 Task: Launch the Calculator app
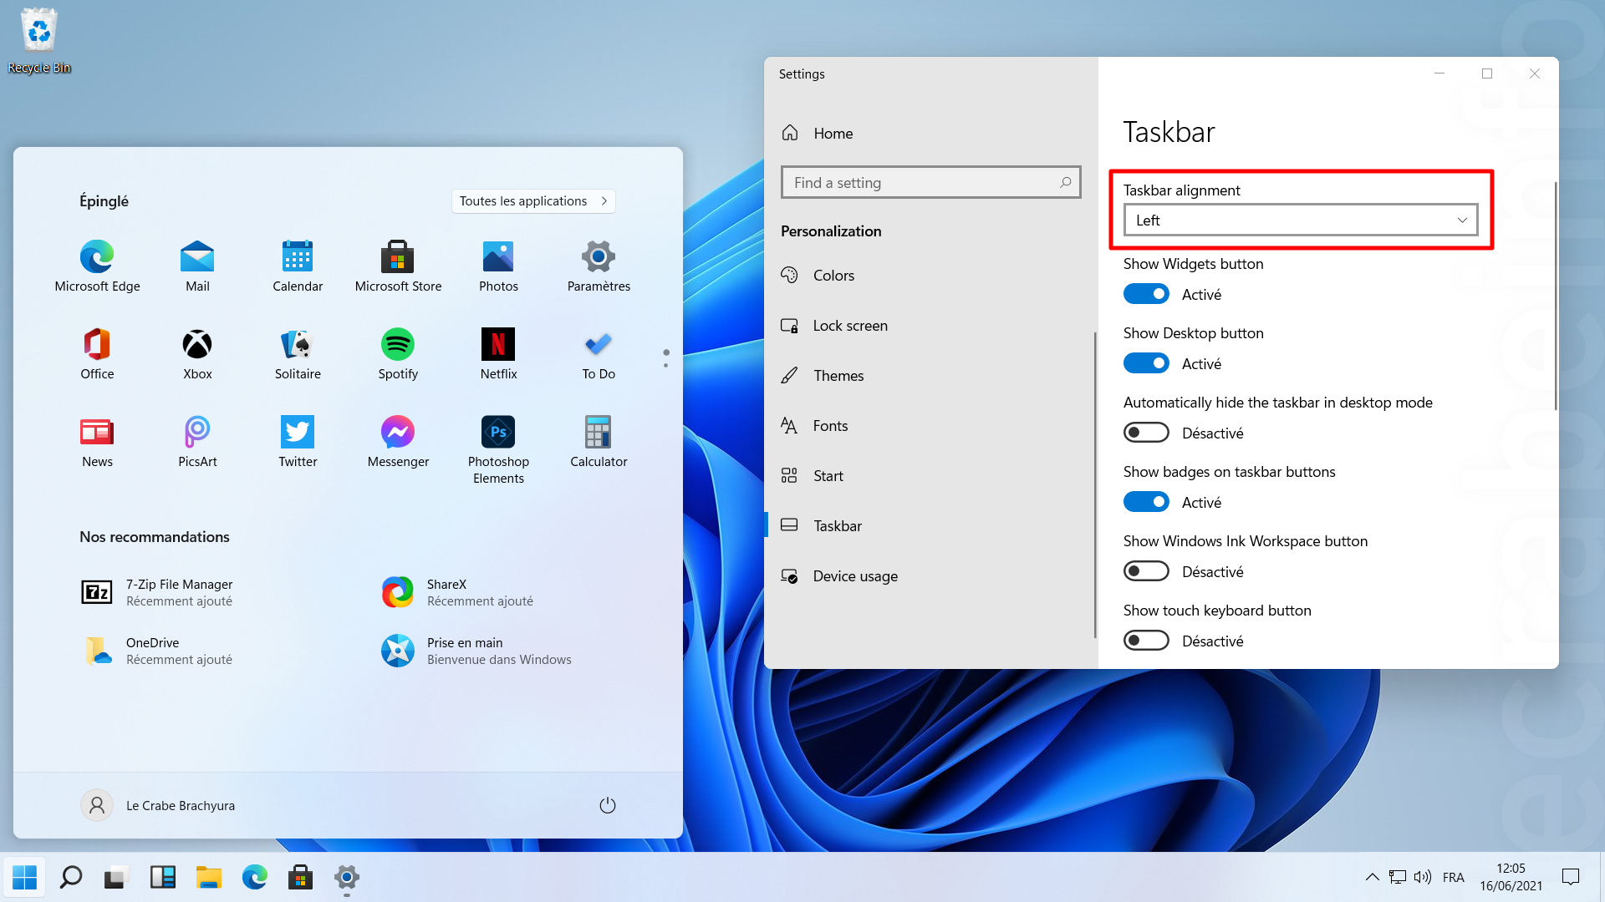(599, 442)
